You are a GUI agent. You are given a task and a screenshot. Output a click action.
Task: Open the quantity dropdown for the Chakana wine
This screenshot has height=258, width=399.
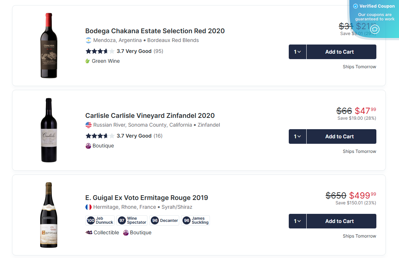pyautogui.click(x=297, y=52)
